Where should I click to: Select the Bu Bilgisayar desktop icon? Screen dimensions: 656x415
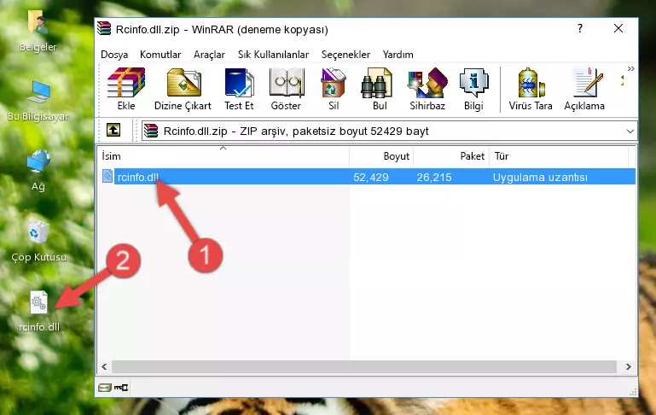coord(38,101)
